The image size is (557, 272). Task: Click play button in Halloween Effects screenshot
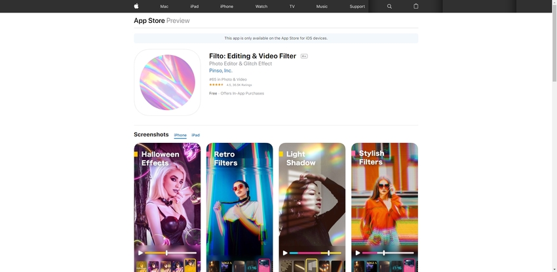click(x=141, y=253)
